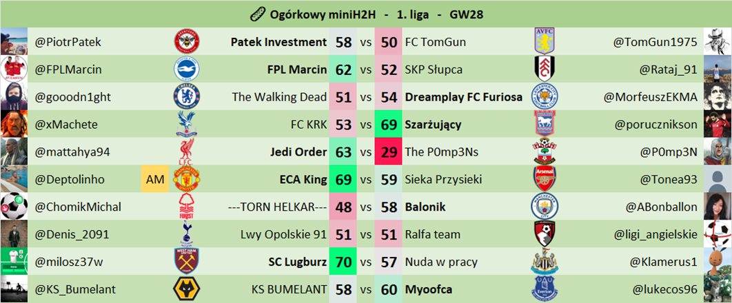Image resolution: width=732 pixels, height=303 pixels.
Task: Click the green 70 score cell
Action: 343,262
